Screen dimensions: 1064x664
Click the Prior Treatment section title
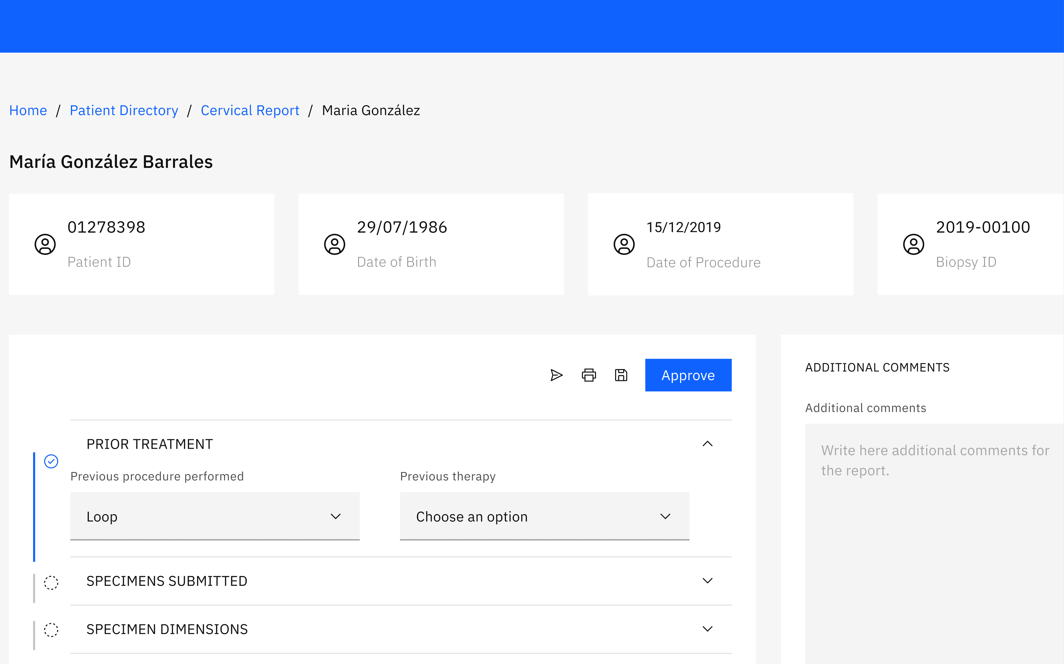coord(150,444)
